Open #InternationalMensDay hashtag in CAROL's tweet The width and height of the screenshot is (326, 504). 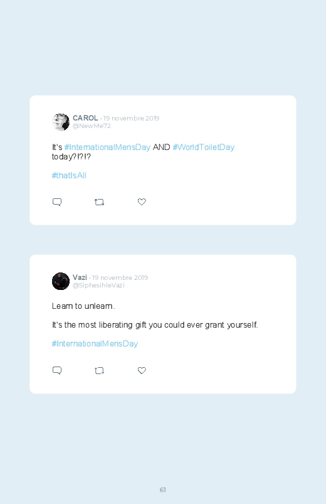click(107, 147)
